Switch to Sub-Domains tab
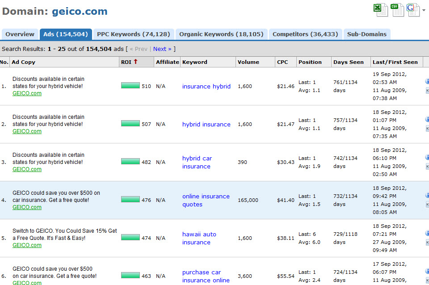This screenshot has height=285, width=429. click(x=366, y=34)
